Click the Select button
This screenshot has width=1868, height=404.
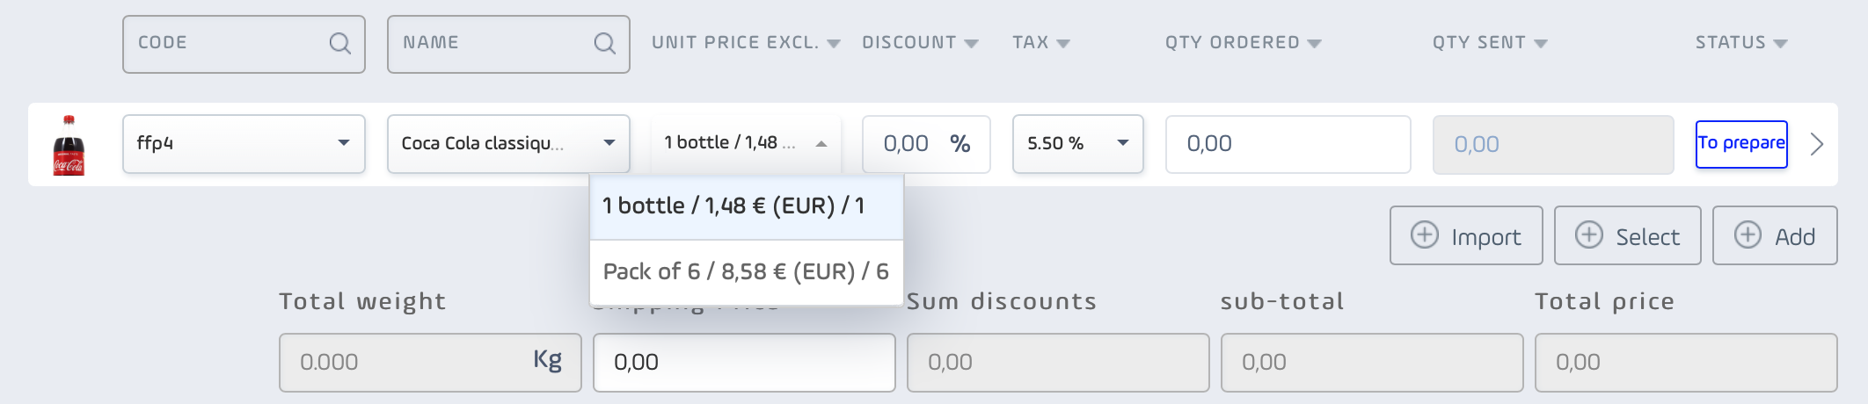(1627, 235)
